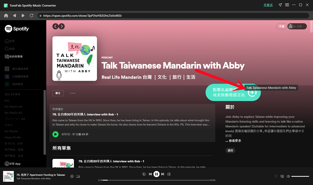Go to Spotify 首頁 in sidebar
The height and width of the screenshot is (185, 313).
click(9, 41)
